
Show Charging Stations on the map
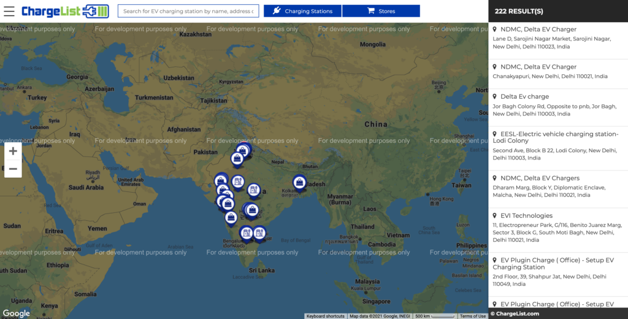pos(302,11)
